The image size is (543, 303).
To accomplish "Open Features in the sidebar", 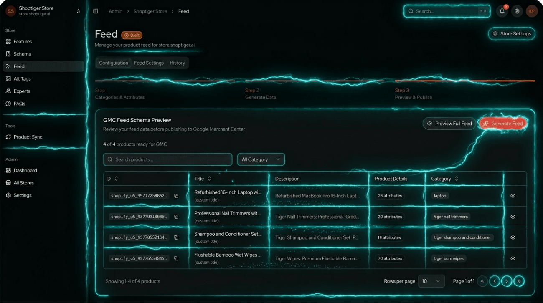I will pyautogui.click(x=43, y=42).
